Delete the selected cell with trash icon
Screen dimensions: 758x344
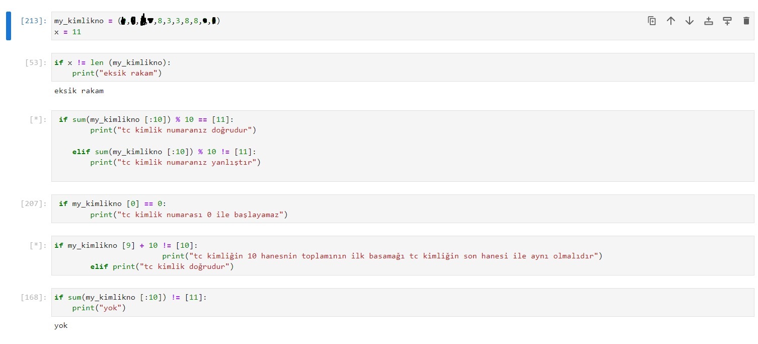tap(746, 21)
